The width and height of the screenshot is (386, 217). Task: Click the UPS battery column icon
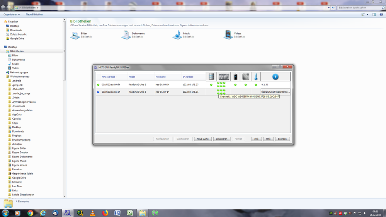(235, 77)
